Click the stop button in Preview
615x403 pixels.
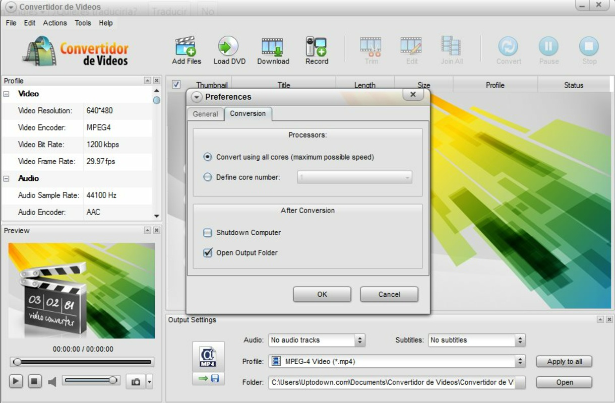(x=34, y=381)
